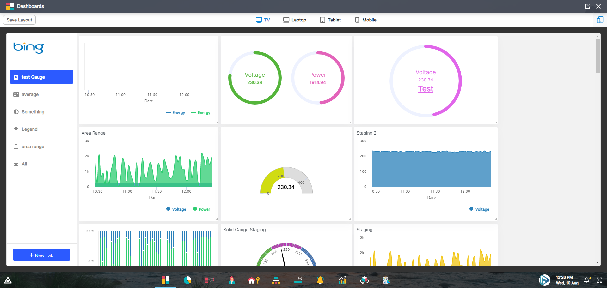Click the popout window icon in the title bar
This screenshot has height=288, width=607.
[587, 6]
